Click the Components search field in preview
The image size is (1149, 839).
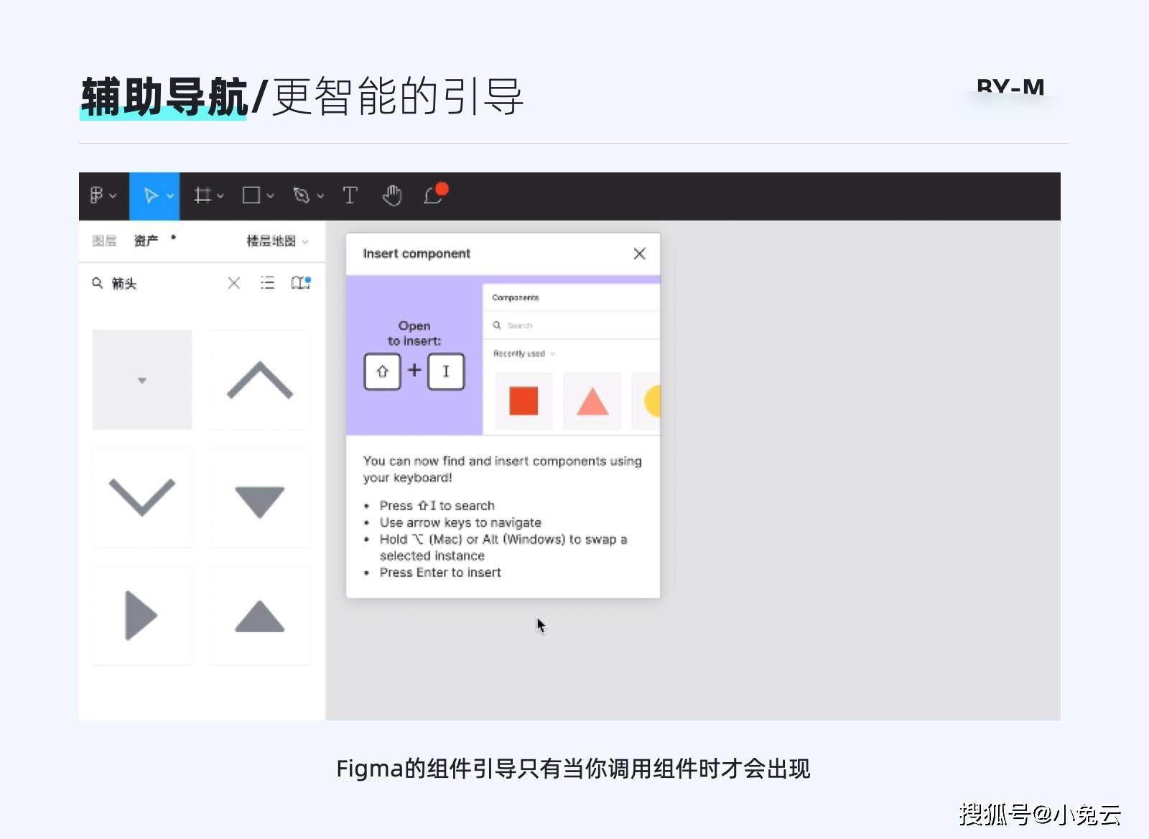[x=572, y=325]
